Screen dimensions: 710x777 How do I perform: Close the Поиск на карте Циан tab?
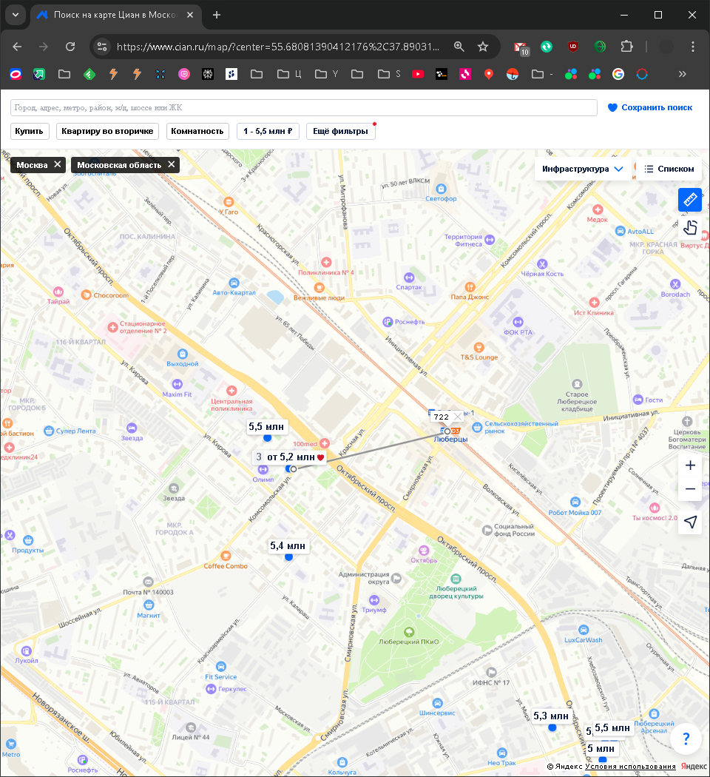[189, 15]
